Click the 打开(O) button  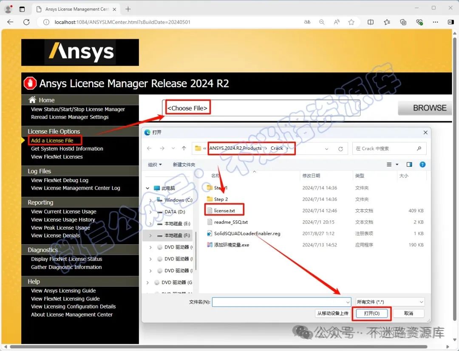(x=372, y=313)
